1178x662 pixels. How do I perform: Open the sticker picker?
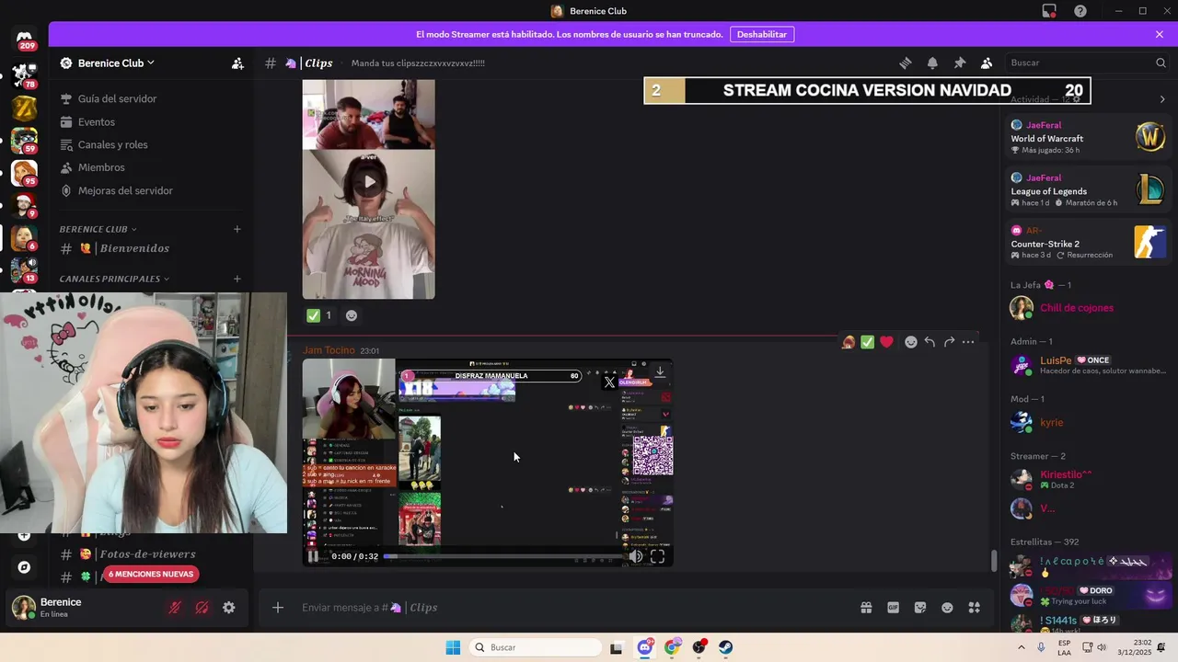click(920, 608)
